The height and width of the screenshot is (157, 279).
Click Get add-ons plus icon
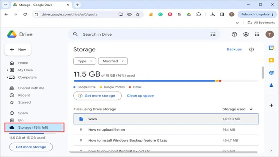(x=271, y=105)
